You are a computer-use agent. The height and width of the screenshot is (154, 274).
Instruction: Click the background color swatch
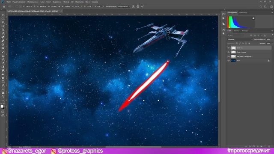click(3, 108)
